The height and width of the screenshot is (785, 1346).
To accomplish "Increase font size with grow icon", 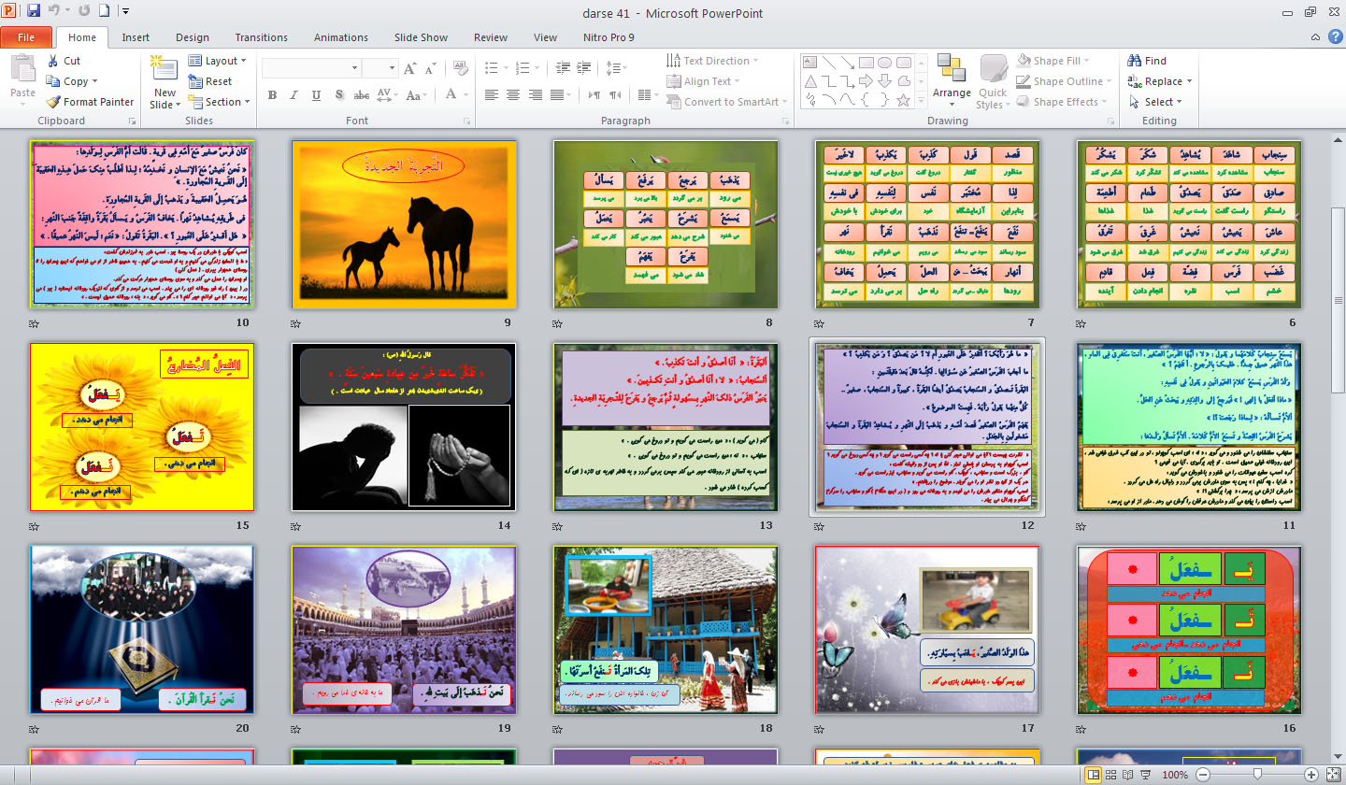I will tap(410, 68).
